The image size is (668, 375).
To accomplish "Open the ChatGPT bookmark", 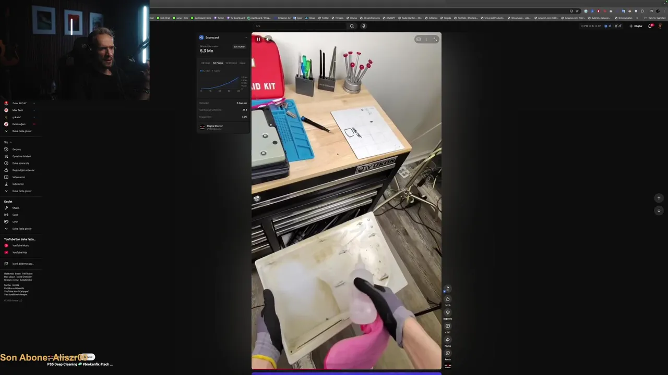I will (x=389, y=18).
